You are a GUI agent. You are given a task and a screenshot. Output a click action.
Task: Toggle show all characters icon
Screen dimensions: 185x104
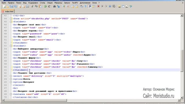[x=86, y=6]
